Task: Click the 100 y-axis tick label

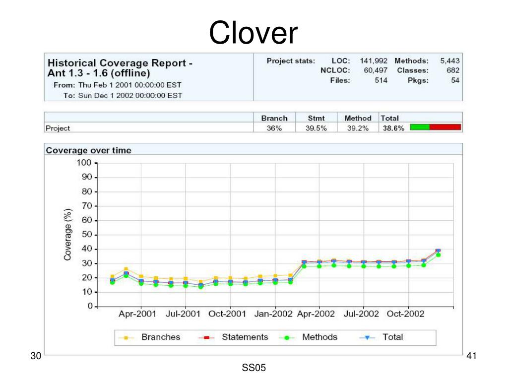Action: pos(84,163)
